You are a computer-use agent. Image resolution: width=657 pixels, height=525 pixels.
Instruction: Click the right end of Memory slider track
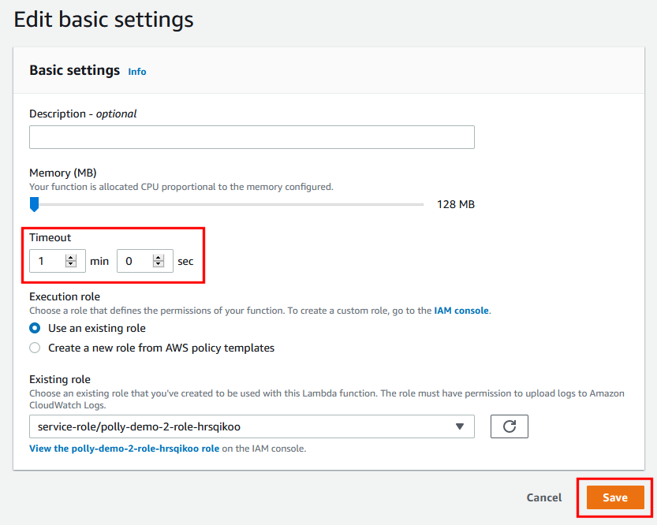(422, 205)
